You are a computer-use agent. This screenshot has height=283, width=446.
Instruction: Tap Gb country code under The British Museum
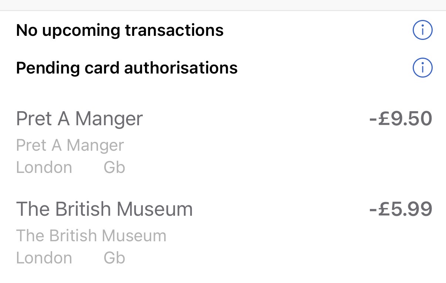click(x=114, y=258)
